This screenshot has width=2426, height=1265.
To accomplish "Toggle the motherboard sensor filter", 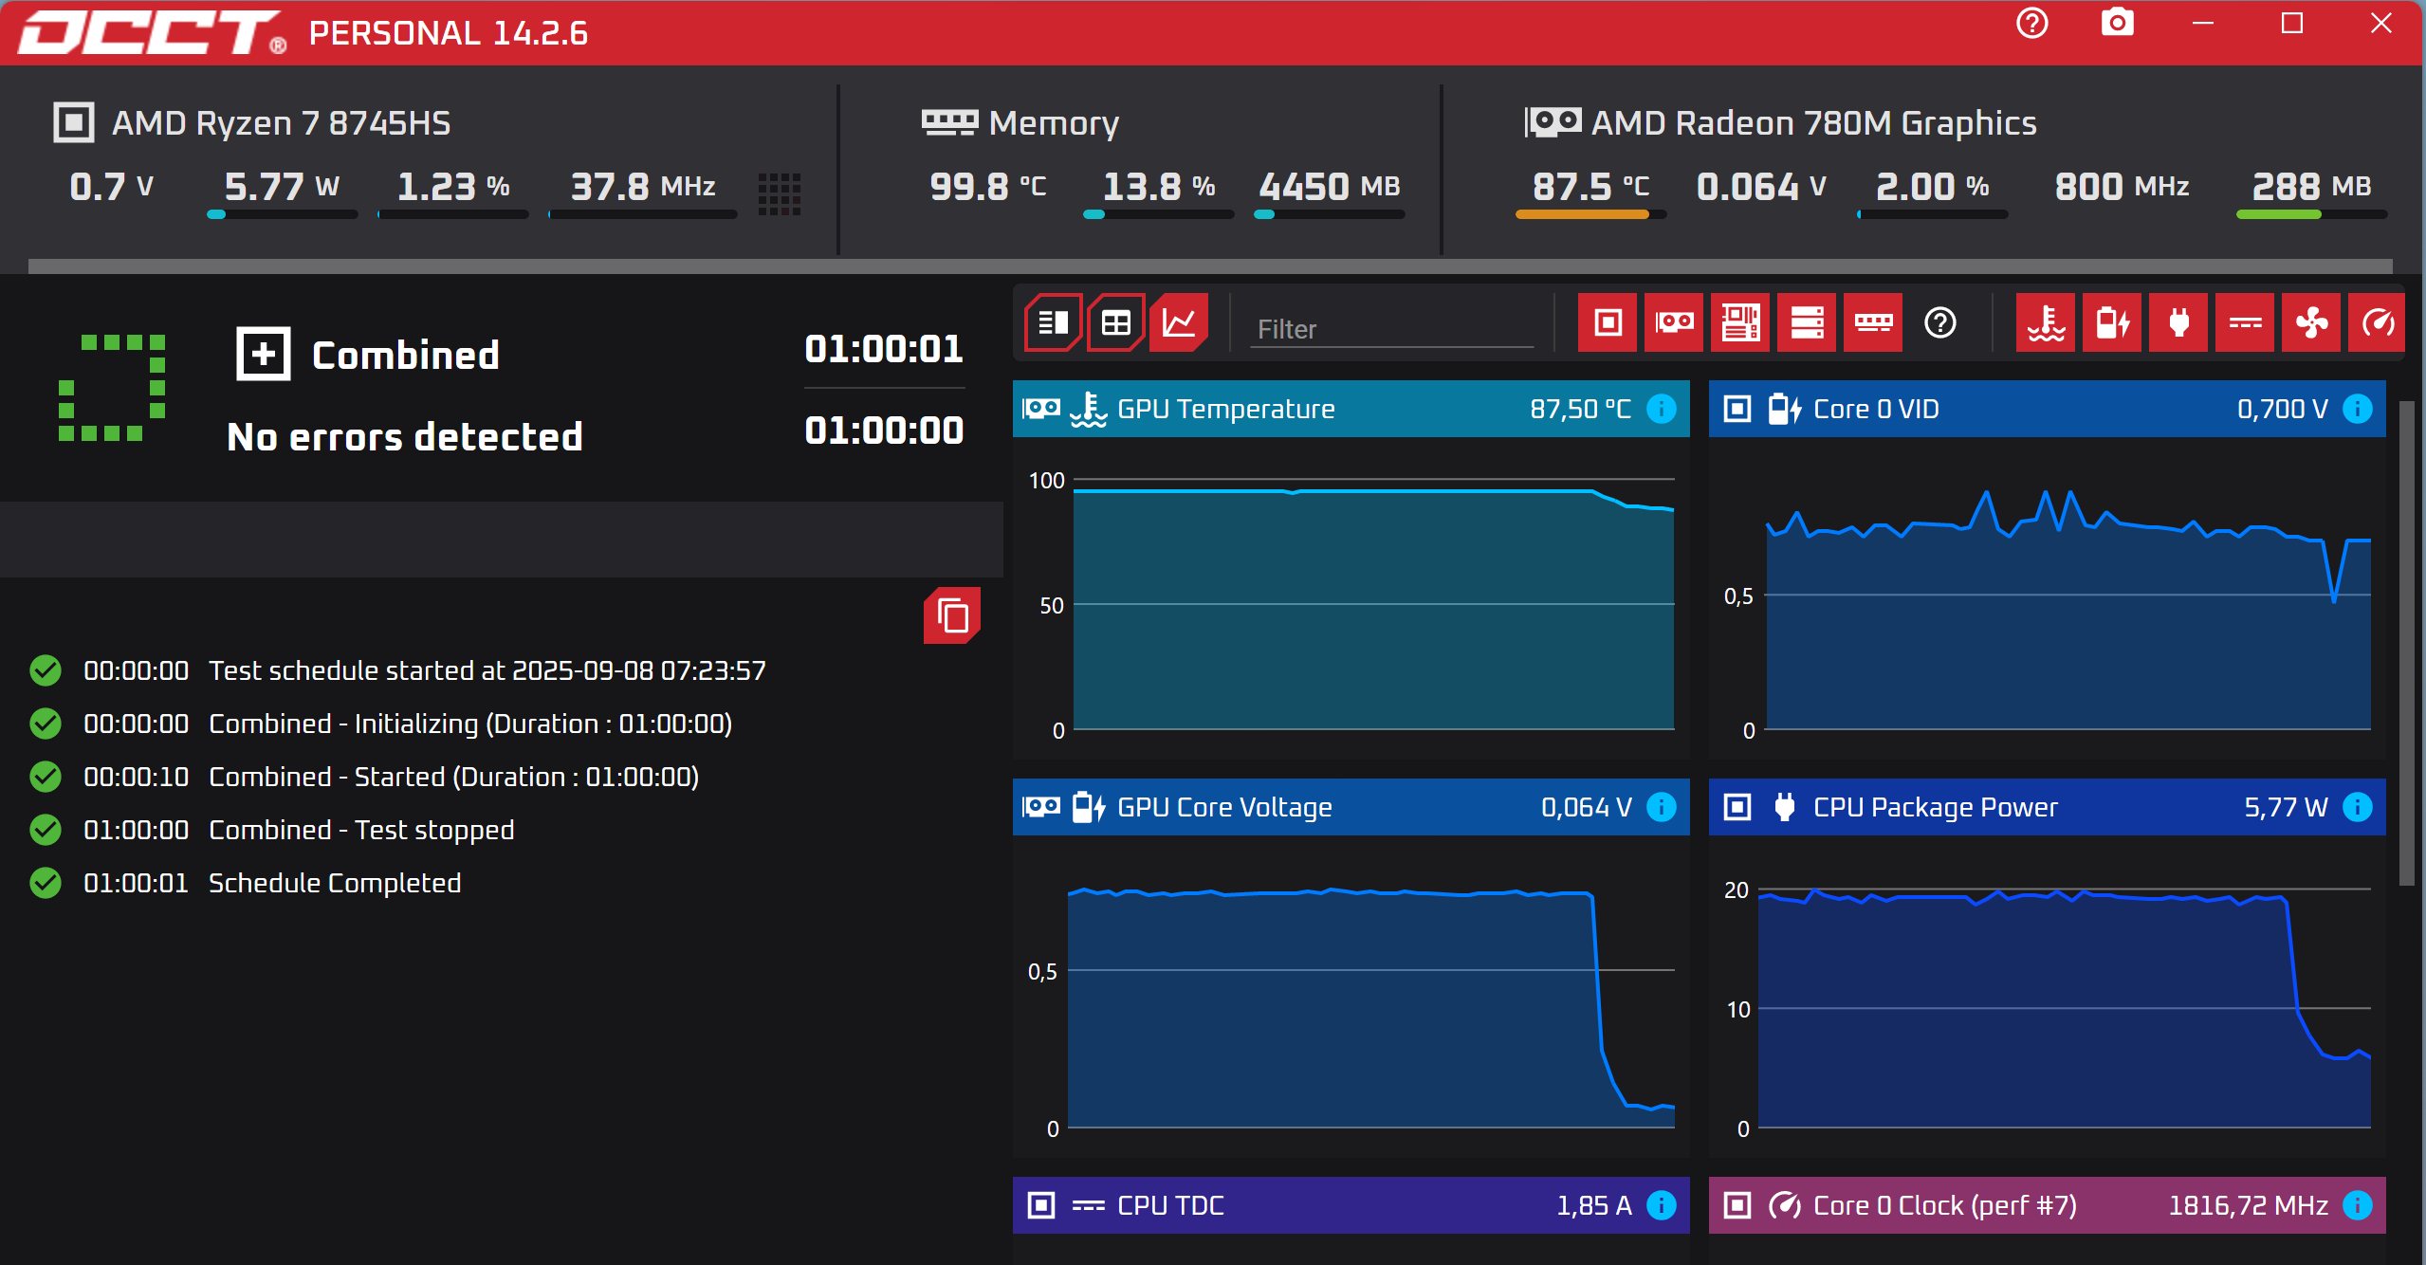I will point(1740,323).
